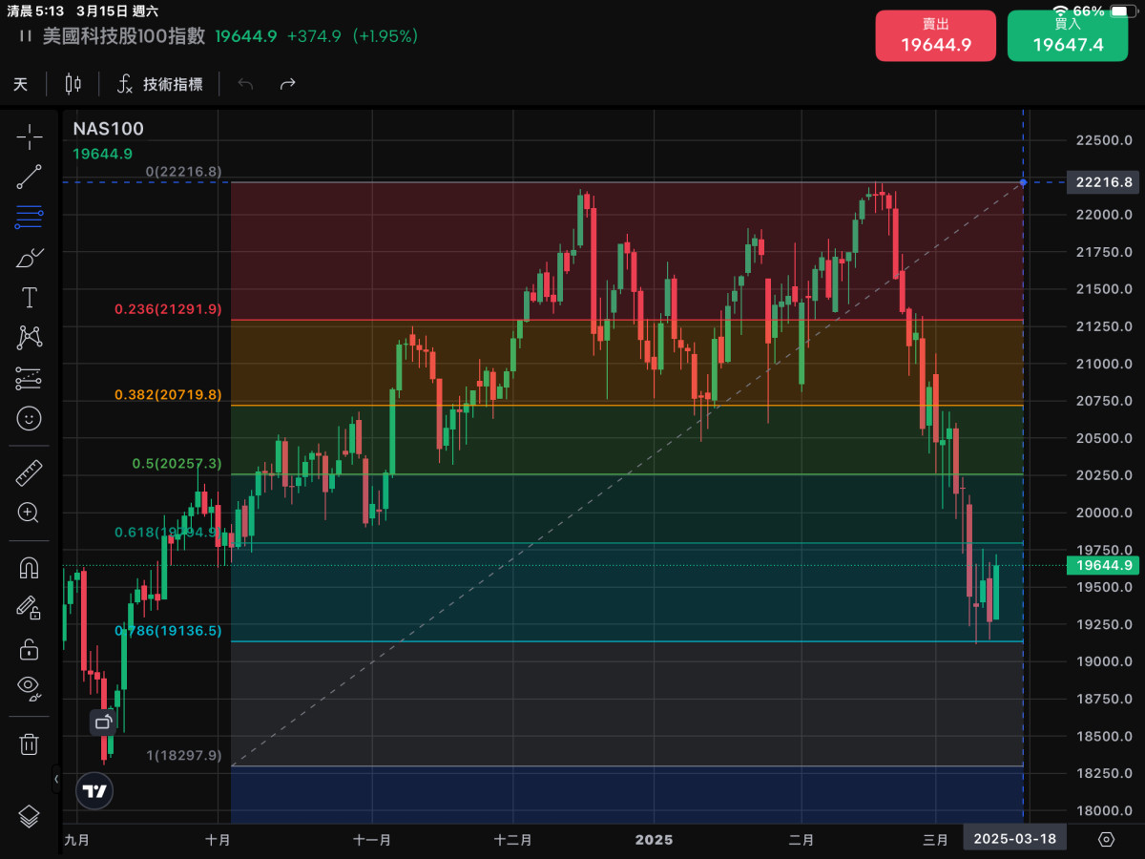
Task: Open the emoji icons tool
Action: point(29,418)
